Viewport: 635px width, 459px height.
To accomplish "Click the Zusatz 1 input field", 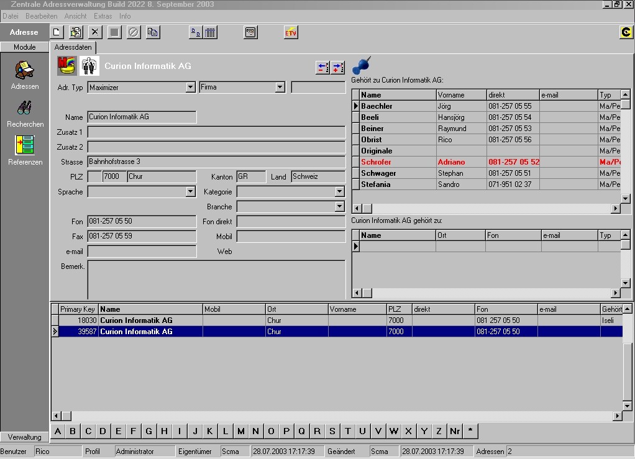I will [216, 132].
